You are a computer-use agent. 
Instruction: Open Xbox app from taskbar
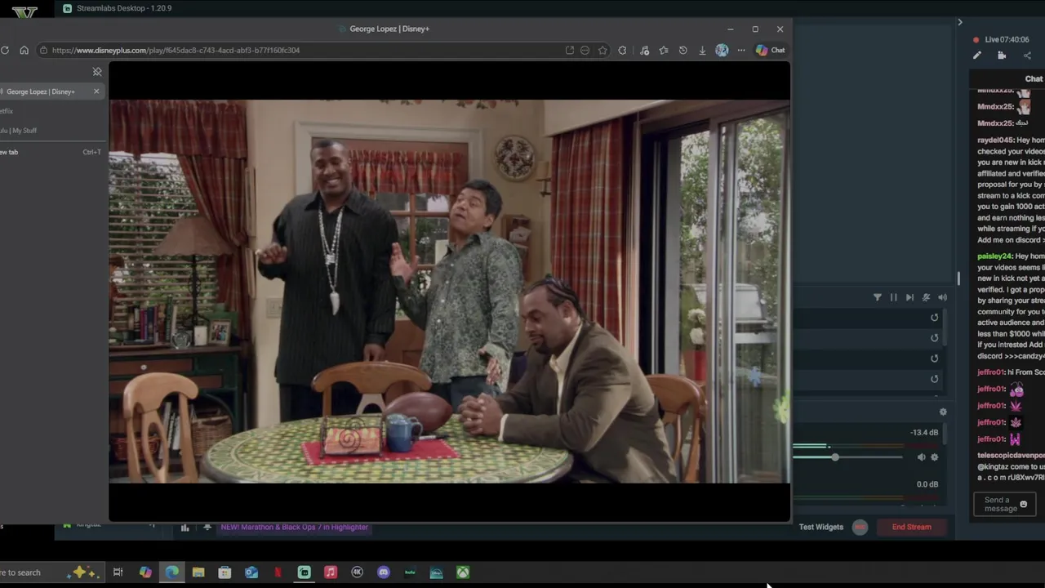pos(463,572)
